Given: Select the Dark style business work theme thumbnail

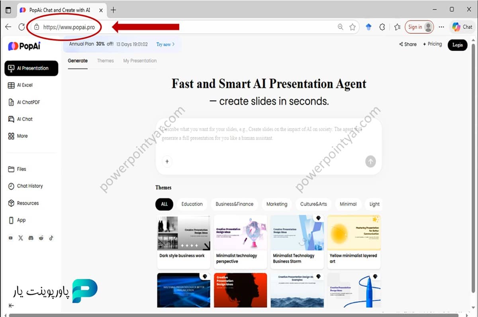Looking at the screenshot, I should click(183, 233).
